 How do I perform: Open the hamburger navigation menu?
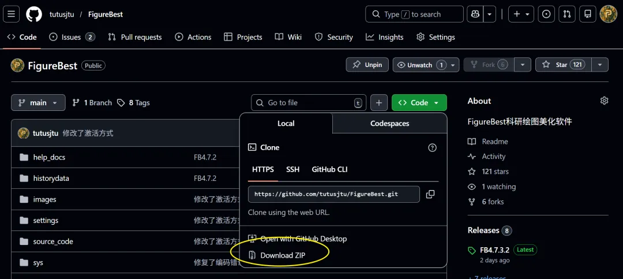coord(11,14)
